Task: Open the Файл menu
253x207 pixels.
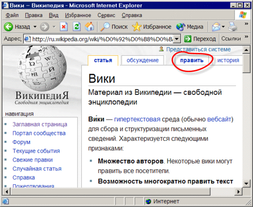Action: point(12,15)
